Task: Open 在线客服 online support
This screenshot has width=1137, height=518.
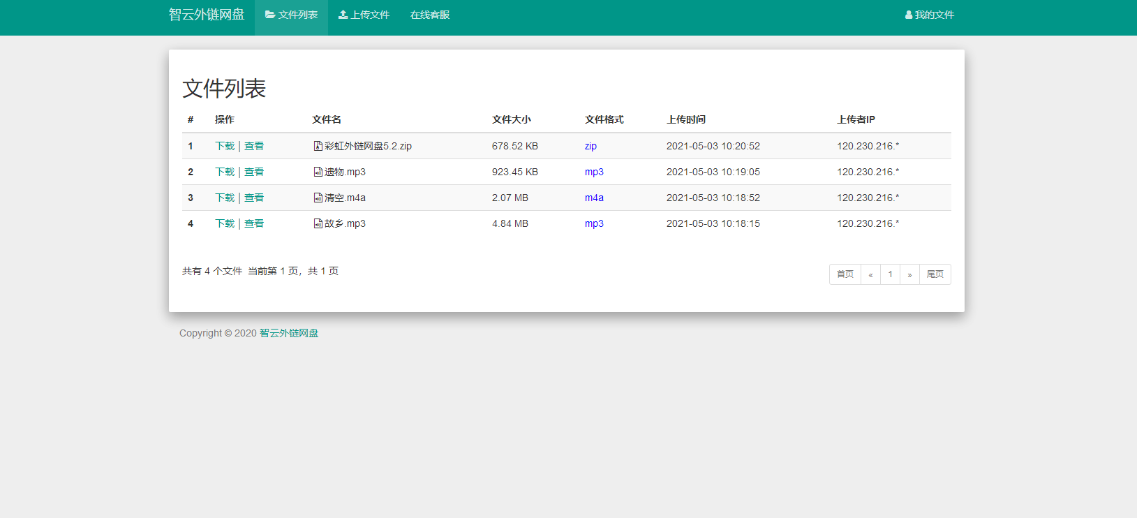Action: pyautogui.click(x=430, y=15)
